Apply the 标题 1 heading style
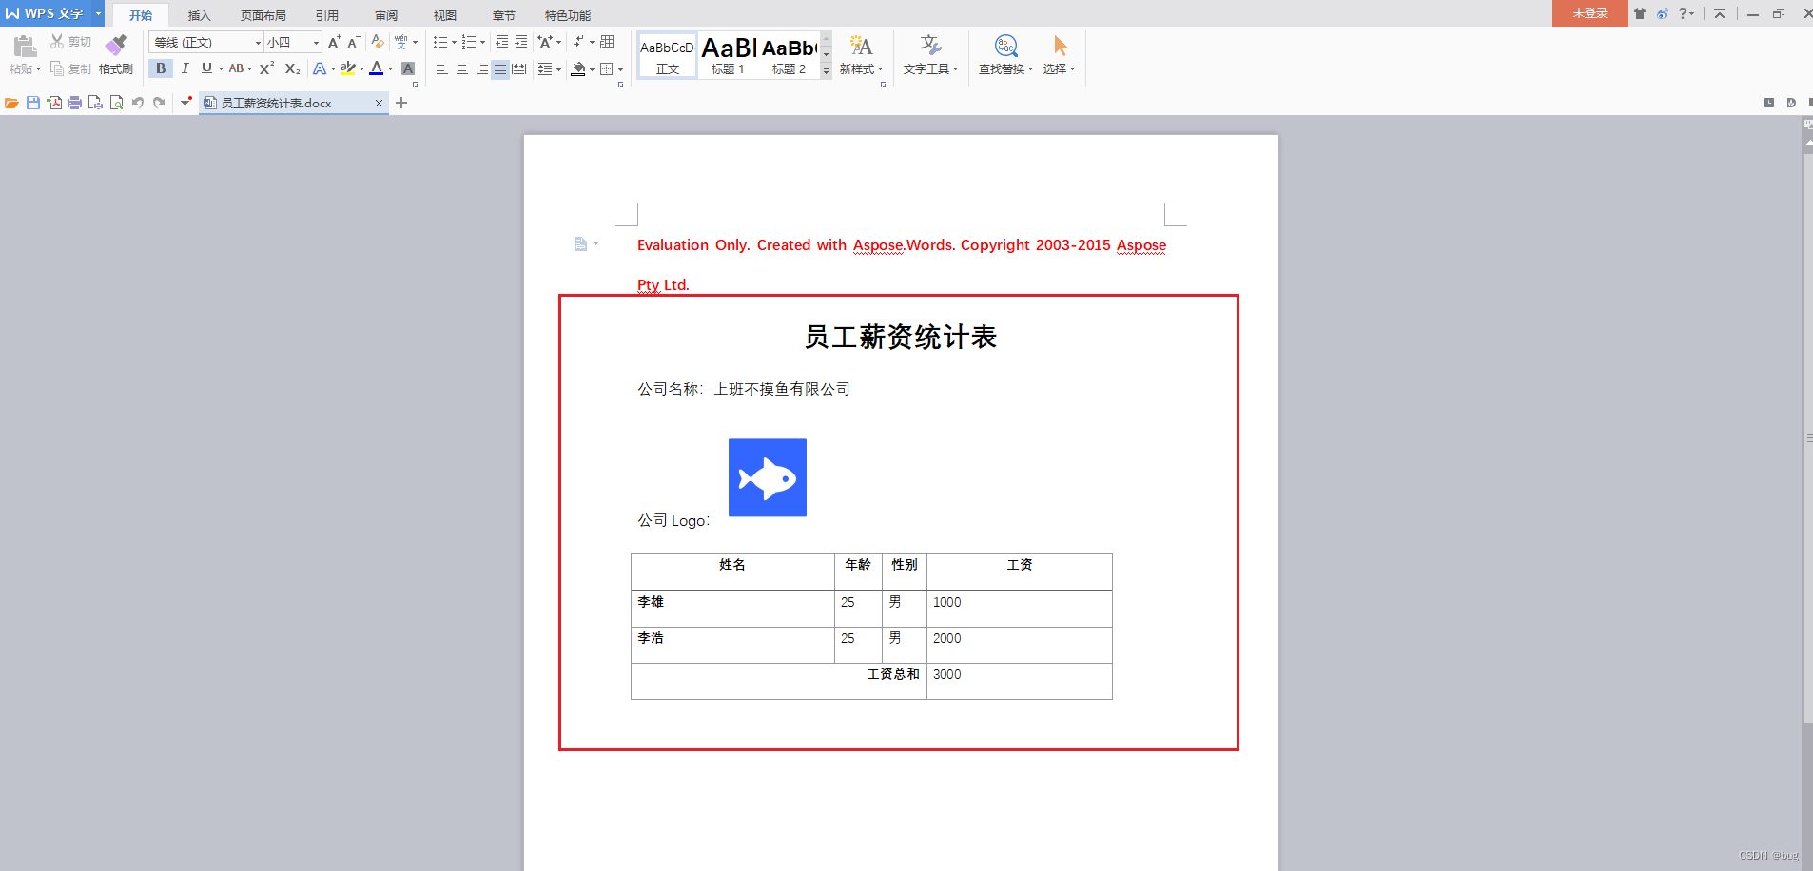The height and width of the screenshot is (871, 1813). 729,55
